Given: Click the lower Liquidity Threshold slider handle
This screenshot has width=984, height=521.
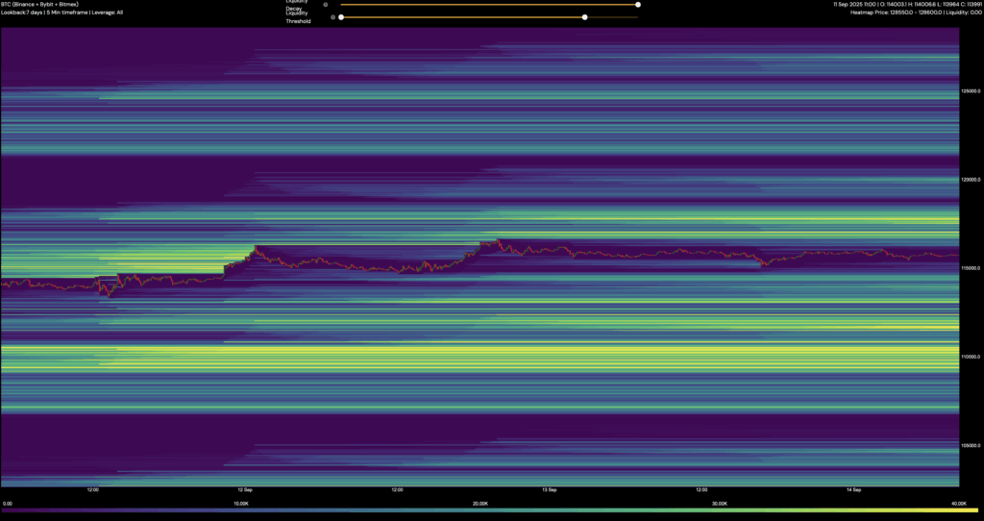Looking at the screenshot, I should click(x=341, y=17).
